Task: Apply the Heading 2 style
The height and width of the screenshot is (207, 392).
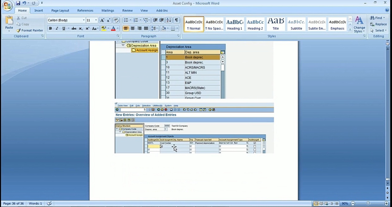Action: (255, 24)
